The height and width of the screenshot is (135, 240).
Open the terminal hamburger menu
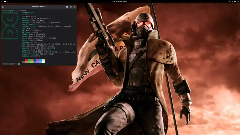(71, 7)
